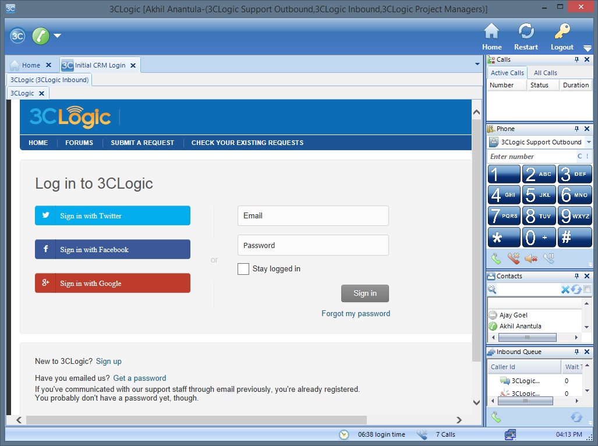Click the Home icon in top toolbar
Screen dimensions: 598x446
point(491,31)
